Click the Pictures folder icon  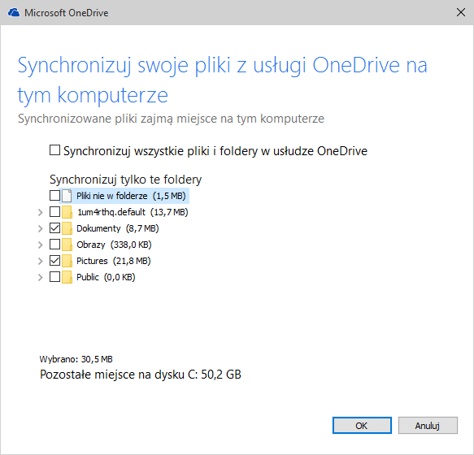tap(67, 261)
